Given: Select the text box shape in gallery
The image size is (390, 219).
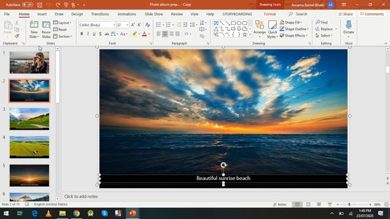Looking at the screenshot, I should point(216,23).
